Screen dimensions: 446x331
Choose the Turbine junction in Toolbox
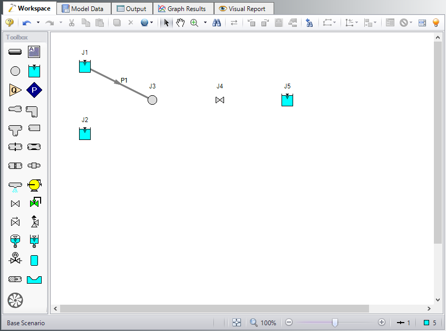click(x=15, y=300)
